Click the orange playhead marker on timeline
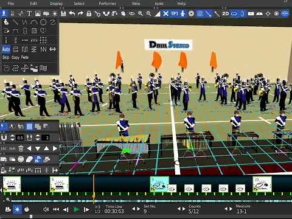 pyautogui.click(x=94, y=197)
